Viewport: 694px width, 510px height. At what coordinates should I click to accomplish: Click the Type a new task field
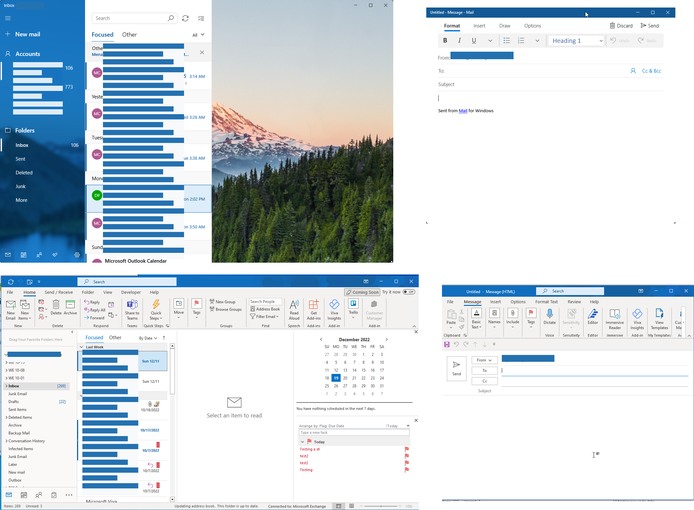point(354,432)
